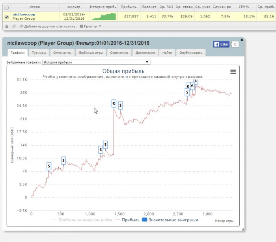Click the dollar marker near game 1,260
The width and height of the screenshot is (276, 242).
105,145
